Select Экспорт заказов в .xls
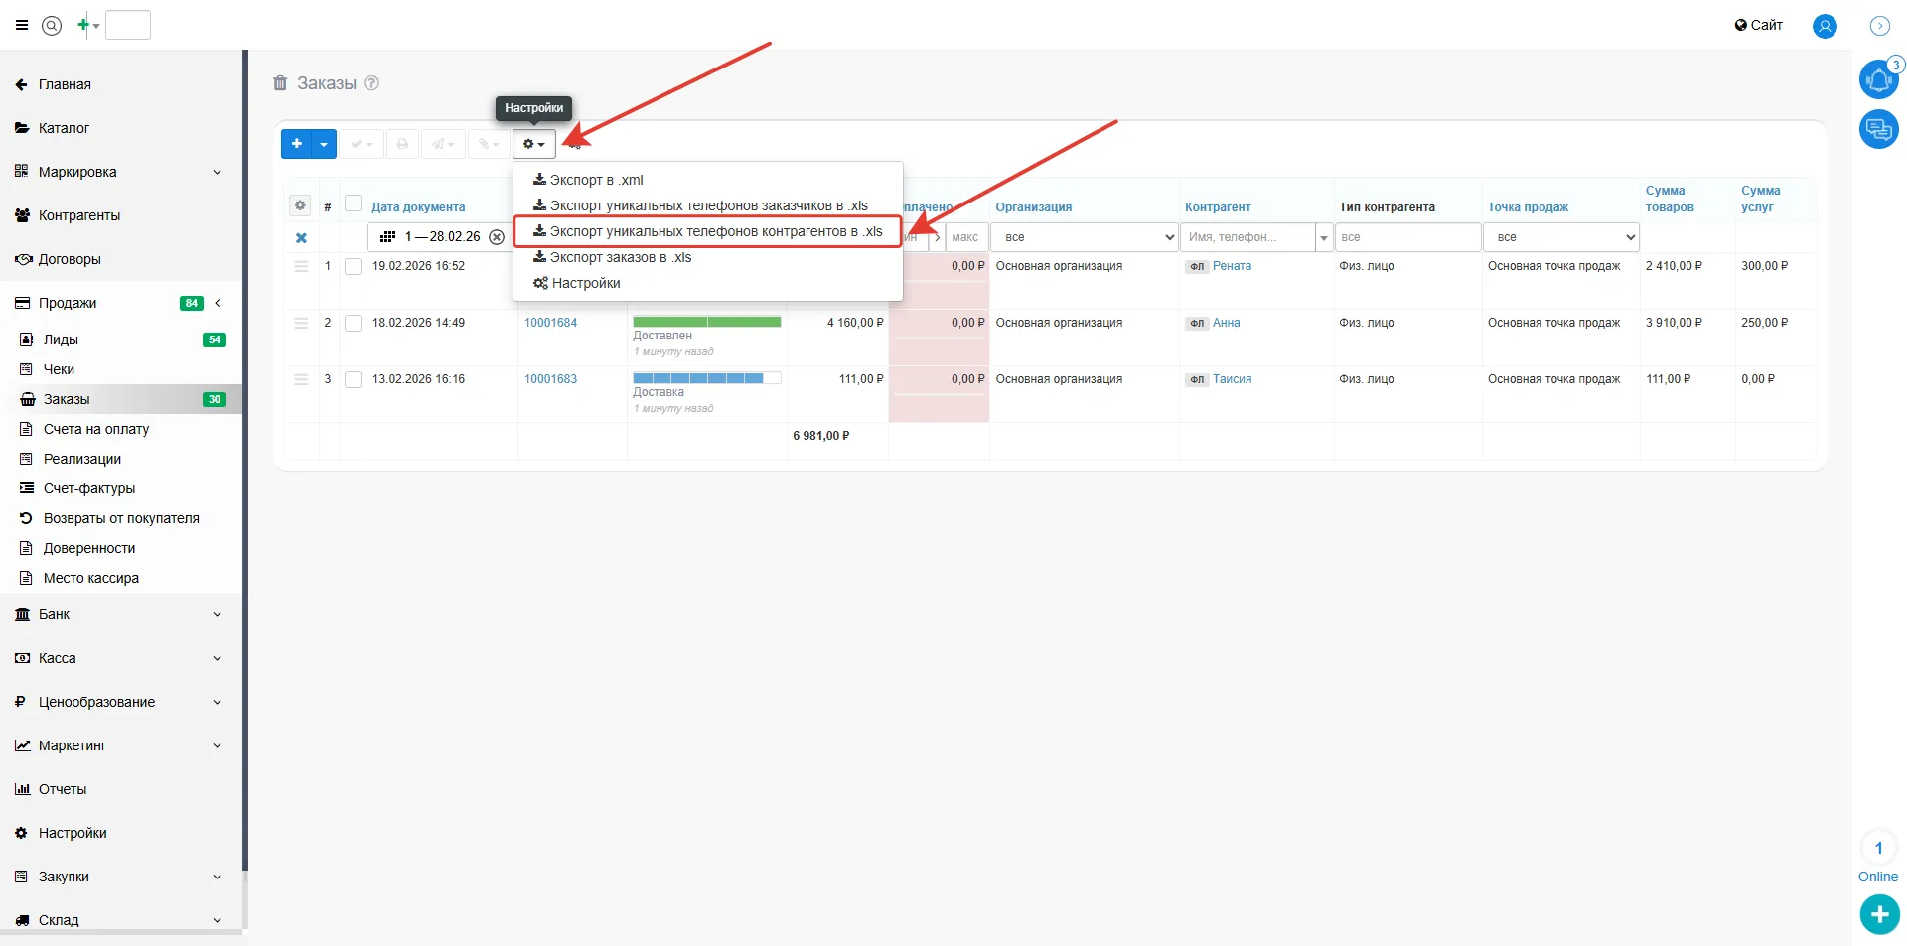The height and width of the screenshot is (946, 1907). pos(620,257)
